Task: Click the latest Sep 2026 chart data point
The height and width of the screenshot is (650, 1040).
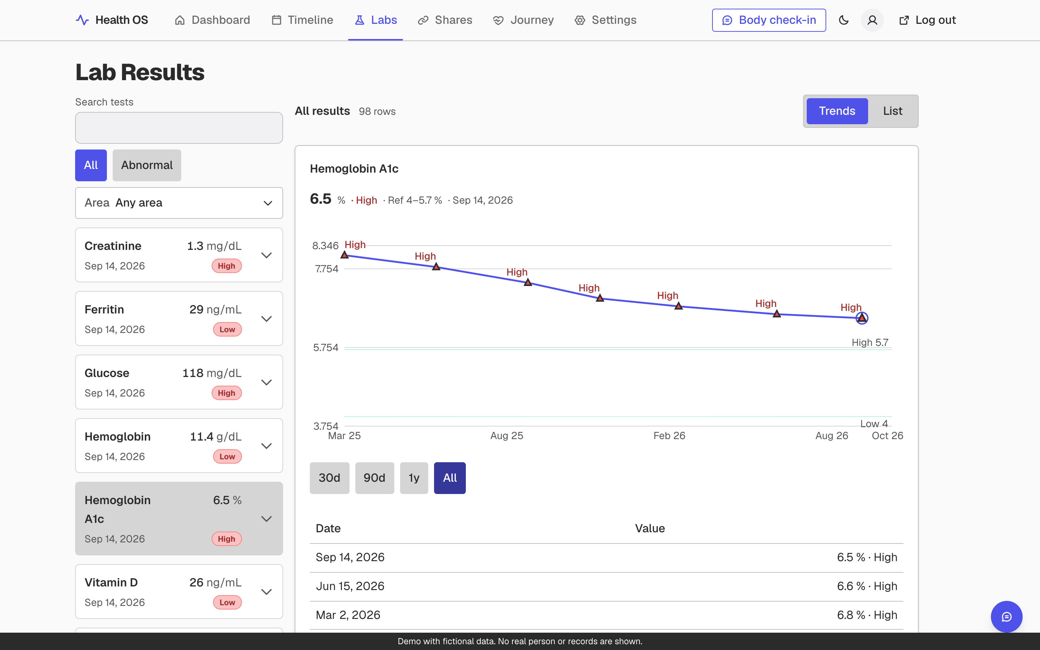Action: point(862,318)
